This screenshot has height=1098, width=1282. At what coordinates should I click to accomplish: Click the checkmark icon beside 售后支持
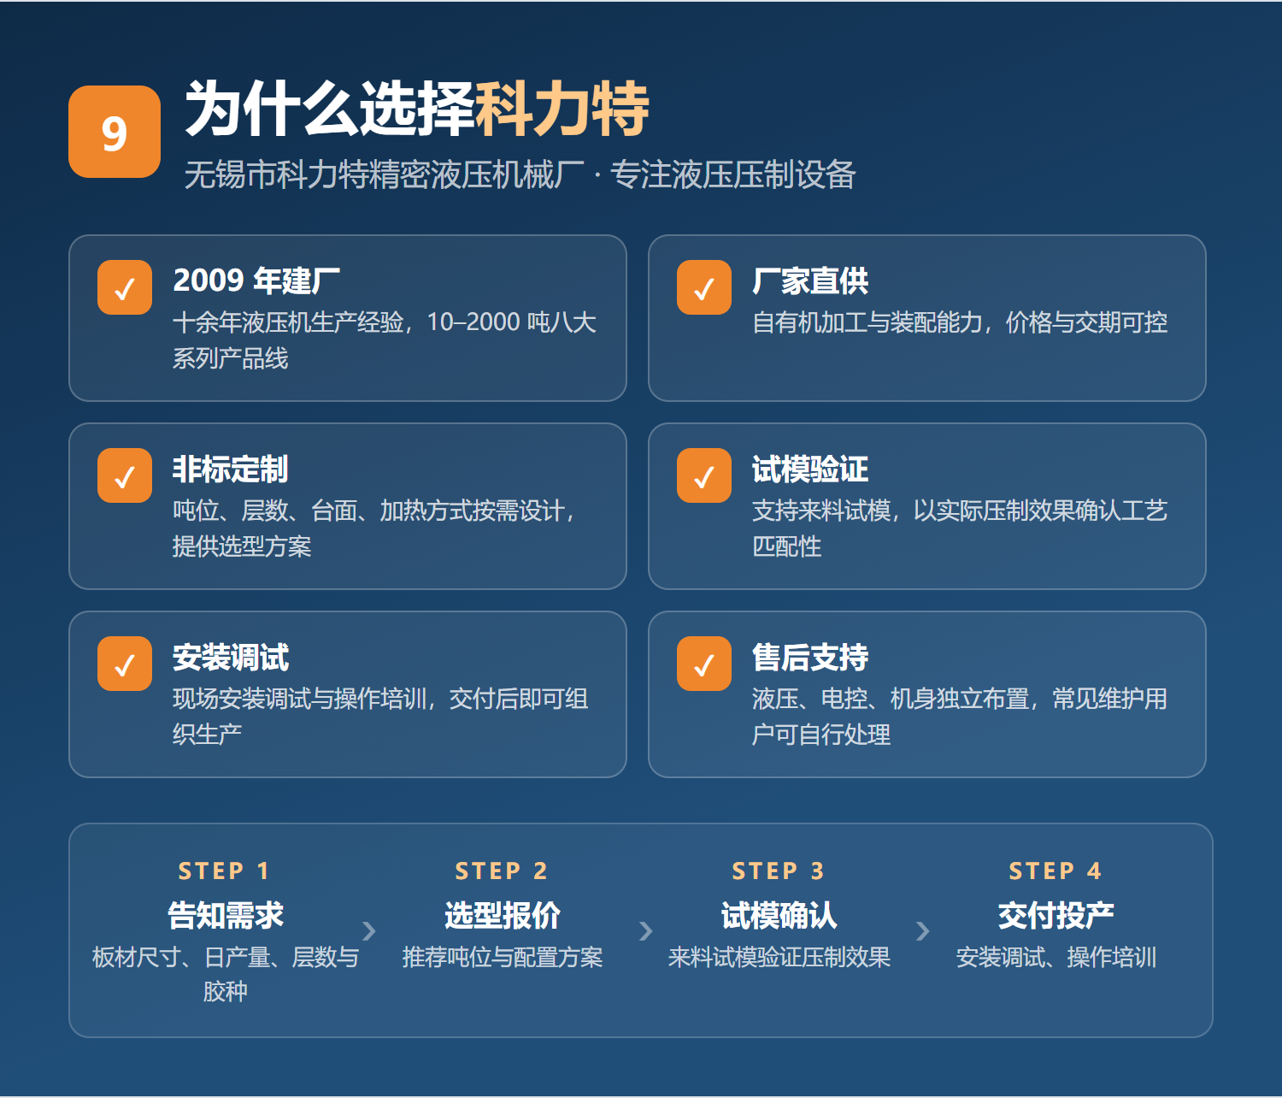(x=704, y=664)
